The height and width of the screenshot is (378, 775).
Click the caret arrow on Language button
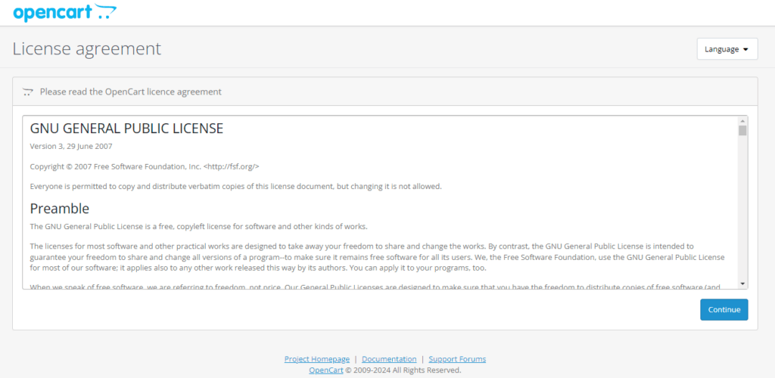tap(745, 50)
